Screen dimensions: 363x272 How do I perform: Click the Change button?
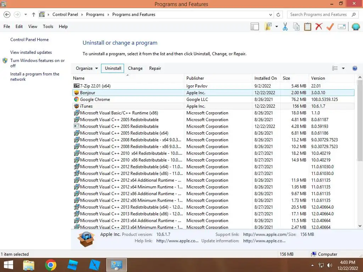135,68
